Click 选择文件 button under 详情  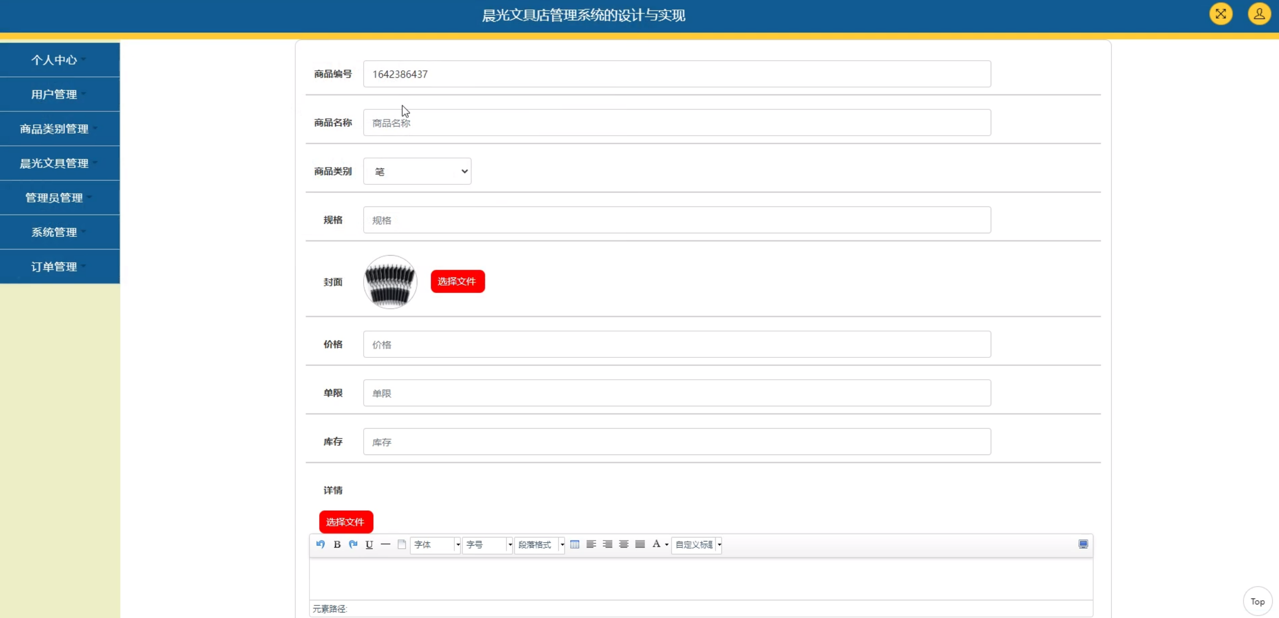pyautogui.click(x=346, y=522)
